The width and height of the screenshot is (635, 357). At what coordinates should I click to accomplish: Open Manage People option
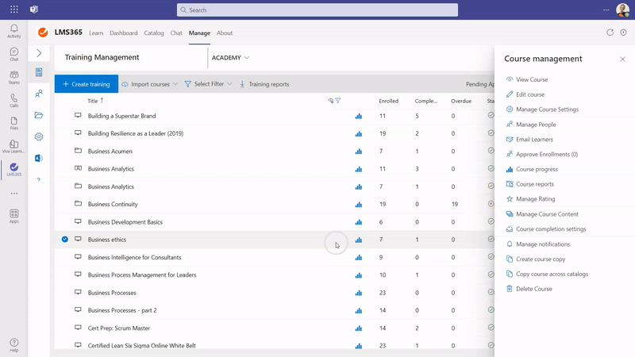click(x=531, y=125)
